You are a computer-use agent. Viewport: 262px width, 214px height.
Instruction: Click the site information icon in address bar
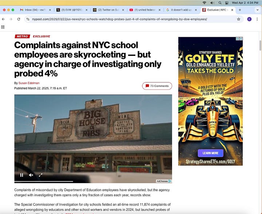pos(28,19)
